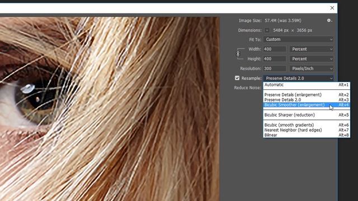Choose Automatic resampling option

pos(307,85)
